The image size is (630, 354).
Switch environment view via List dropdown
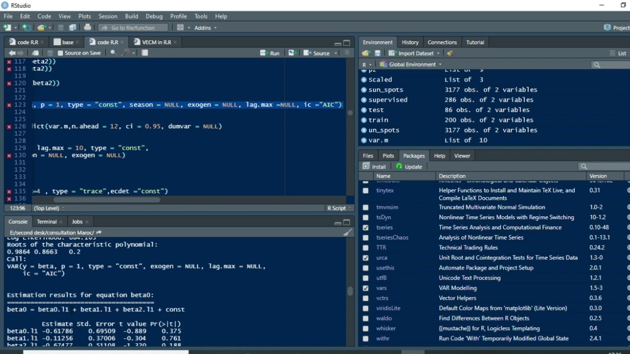tap(618, 53)
